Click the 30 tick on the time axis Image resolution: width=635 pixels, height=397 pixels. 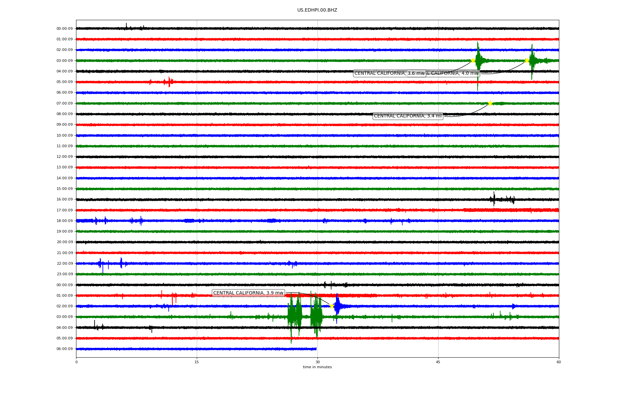[317, 362]
